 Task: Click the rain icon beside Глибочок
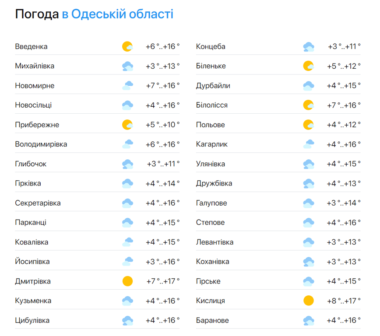pos(127,164)
